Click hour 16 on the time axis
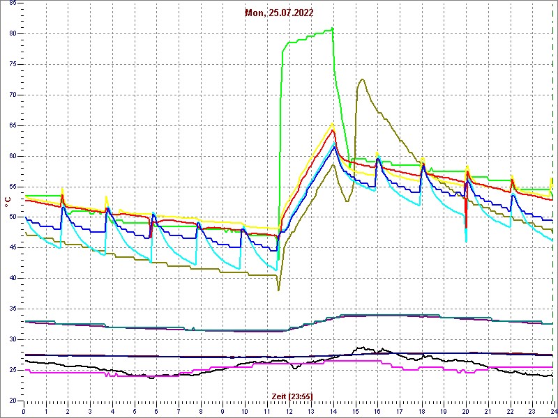This screenshot has height=418, width=558. tap(377, 411)
